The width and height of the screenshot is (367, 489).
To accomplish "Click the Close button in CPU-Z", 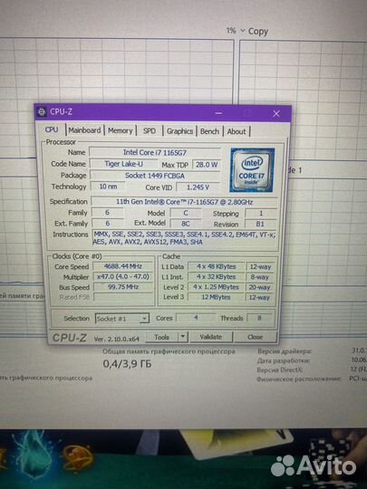I will coord(255,337).
